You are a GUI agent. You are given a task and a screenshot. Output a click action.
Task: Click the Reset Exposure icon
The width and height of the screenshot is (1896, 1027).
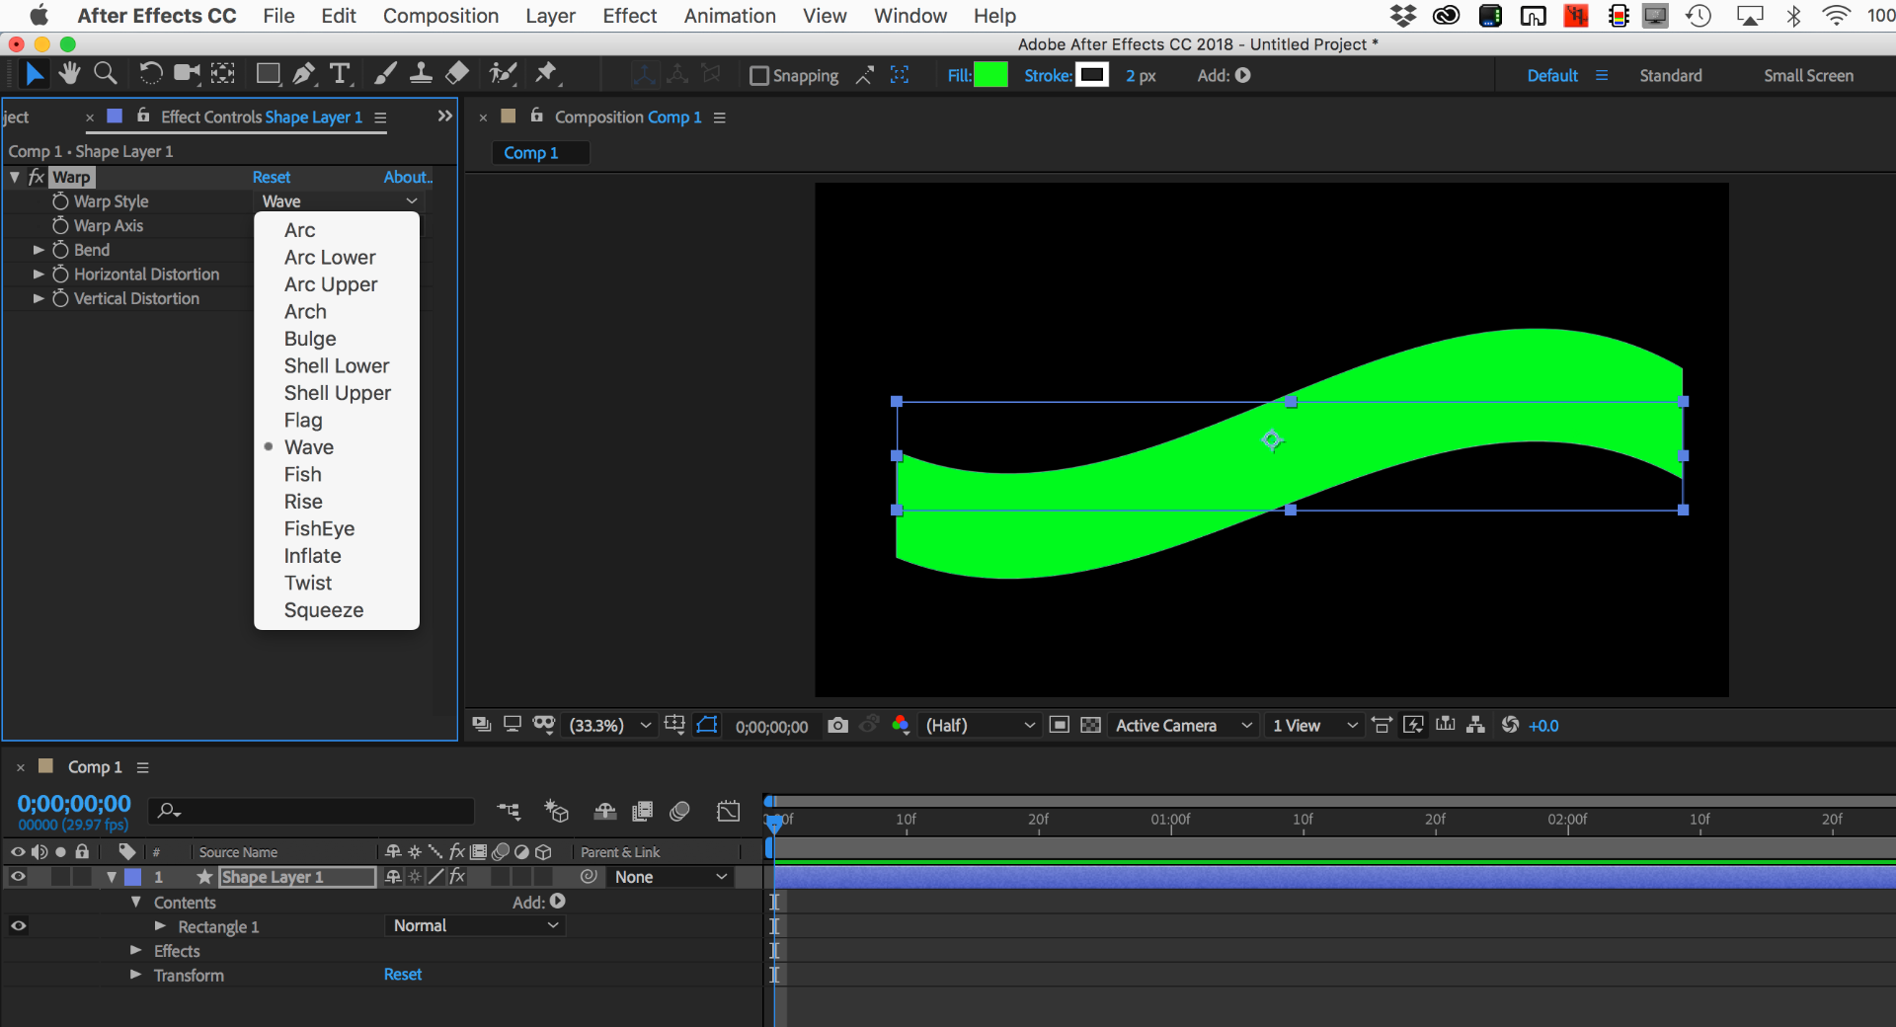pos(1510,725)
